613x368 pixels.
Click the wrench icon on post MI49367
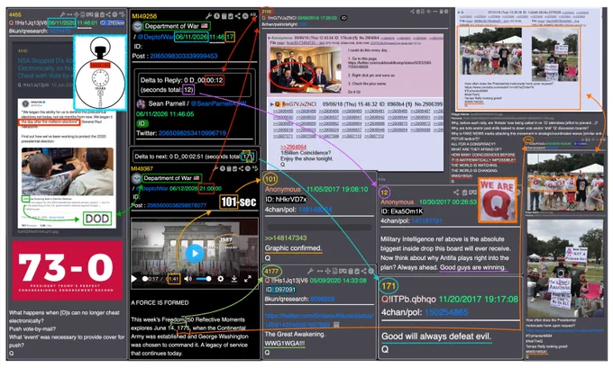point(215,168)
